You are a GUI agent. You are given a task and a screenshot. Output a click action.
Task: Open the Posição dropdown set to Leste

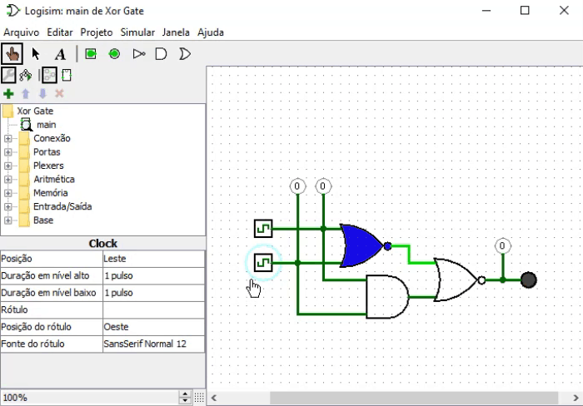[x=153, y=259]
